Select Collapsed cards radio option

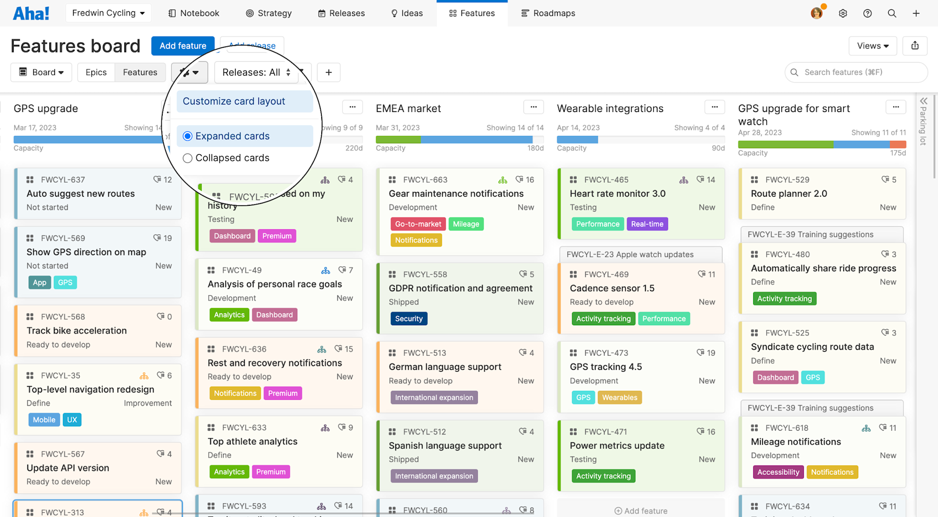[x=188, y=158]
